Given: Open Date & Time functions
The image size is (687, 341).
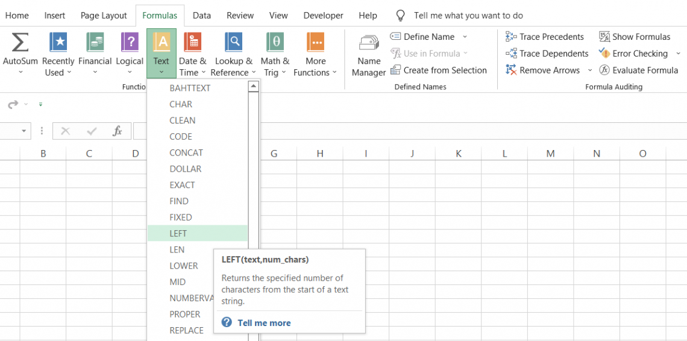Looking at the screenshot, I should pos(192,43).
